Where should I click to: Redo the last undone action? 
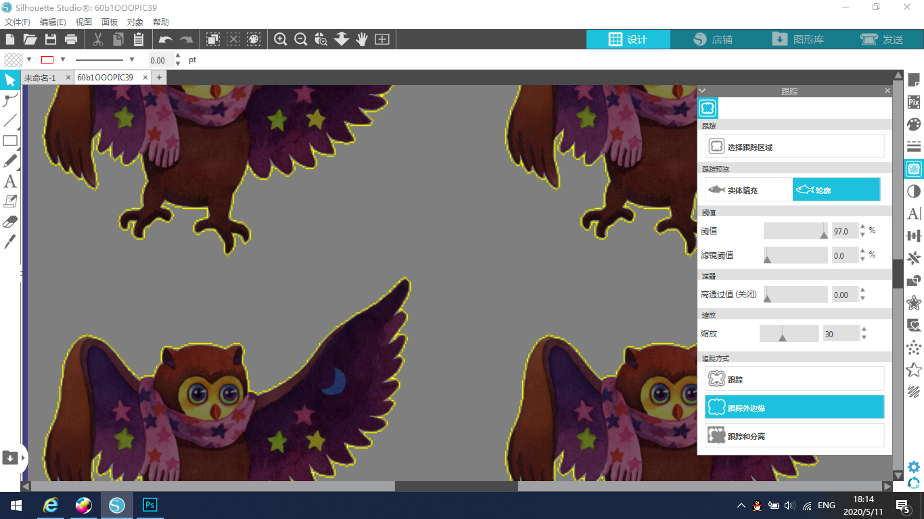click(x=186, y=39)
